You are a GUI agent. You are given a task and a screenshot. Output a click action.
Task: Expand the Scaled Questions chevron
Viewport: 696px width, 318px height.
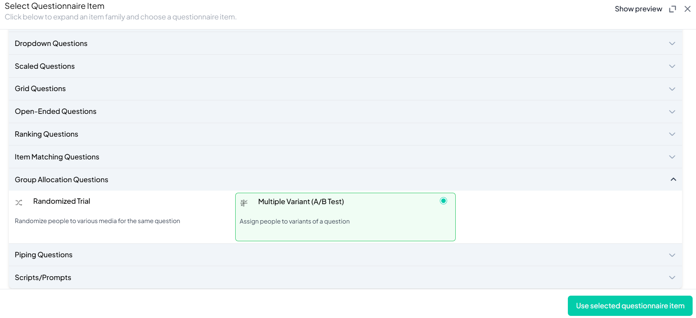click(672, 66)
